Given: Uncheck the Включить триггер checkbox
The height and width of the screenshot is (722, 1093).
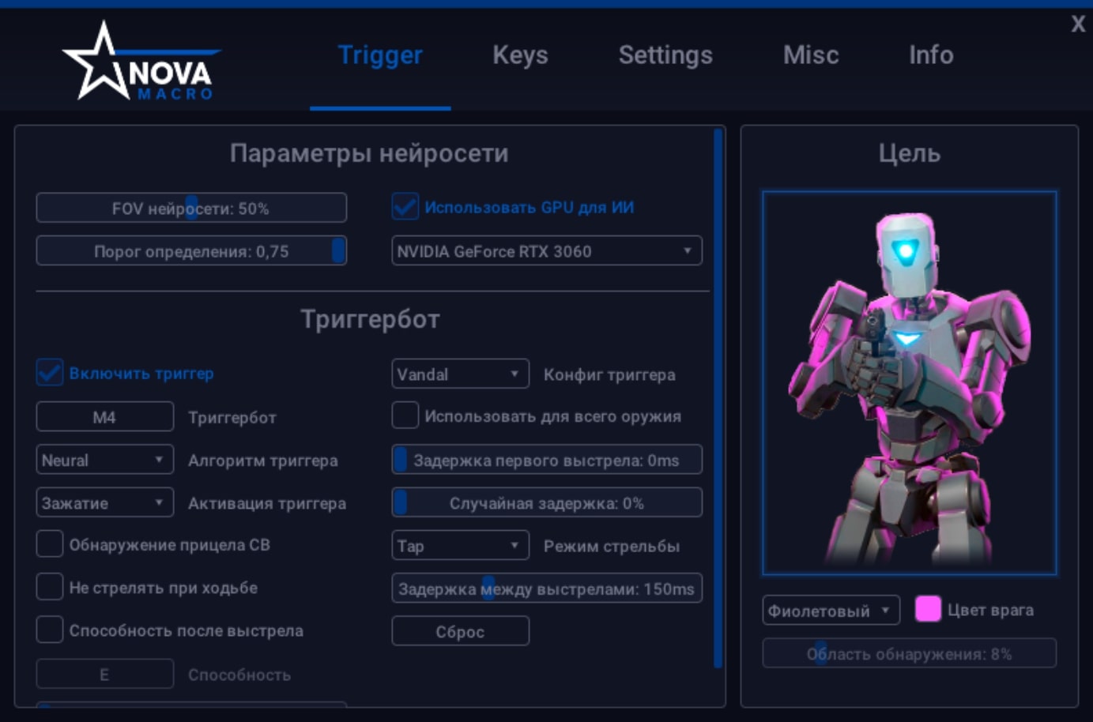Looking at the screenshot, I should coord(50,373).
